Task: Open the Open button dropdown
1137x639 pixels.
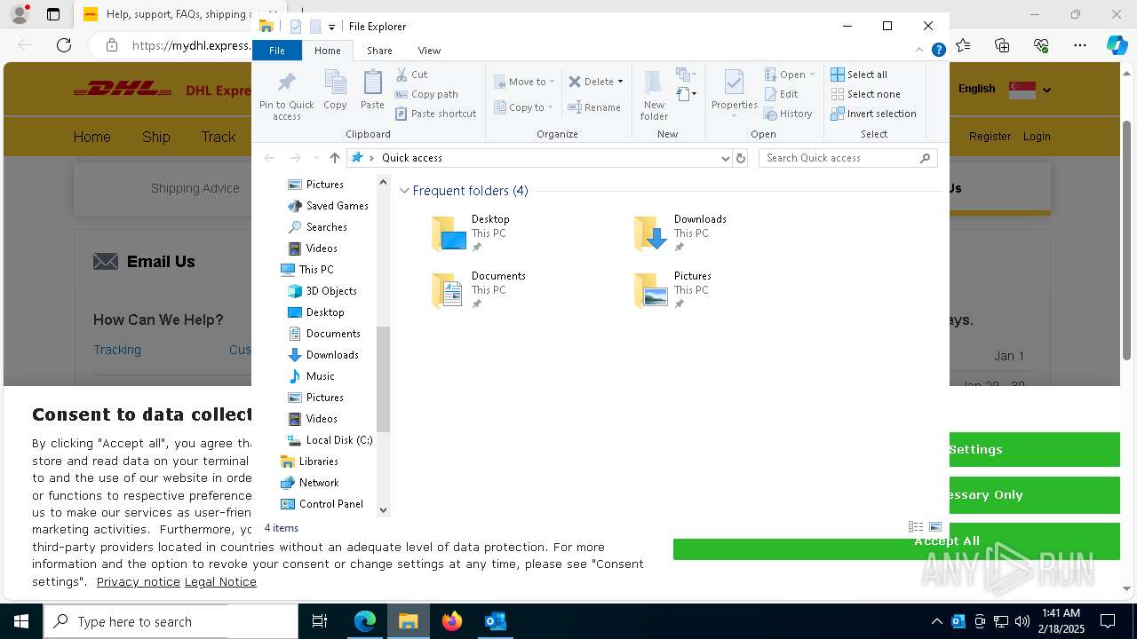Action: click(x=812, y=75)
